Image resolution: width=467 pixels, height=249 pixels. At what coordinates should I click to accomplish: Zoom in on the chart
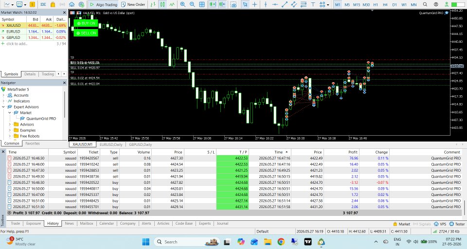point(183,4)
